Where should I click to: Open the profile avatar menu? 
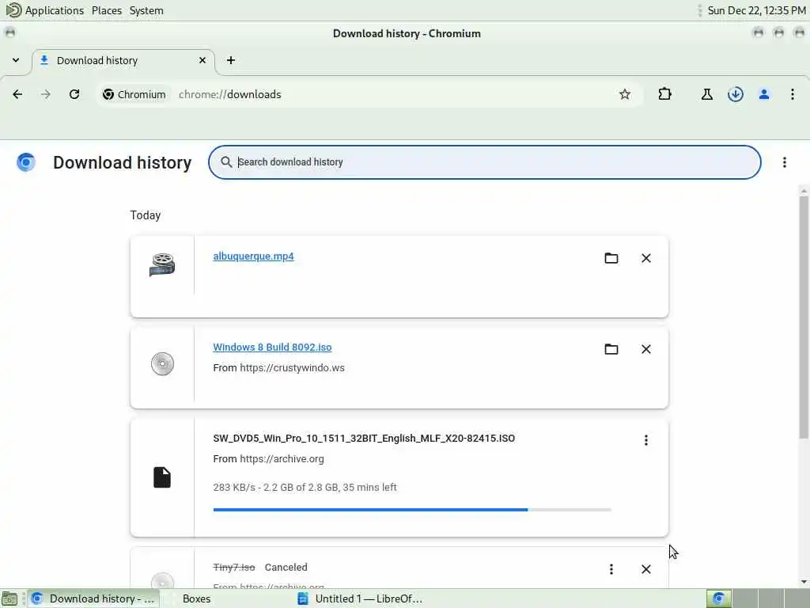point(763,94)
